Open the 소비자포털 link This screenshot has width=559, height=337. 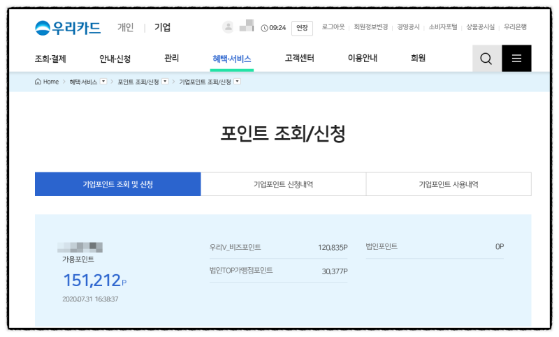(x=443, y=27)
